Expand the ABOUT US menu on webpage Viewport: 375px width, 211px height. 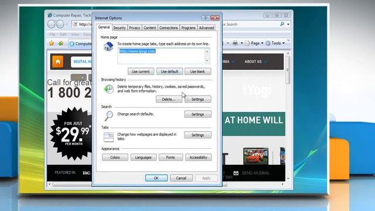255,62
